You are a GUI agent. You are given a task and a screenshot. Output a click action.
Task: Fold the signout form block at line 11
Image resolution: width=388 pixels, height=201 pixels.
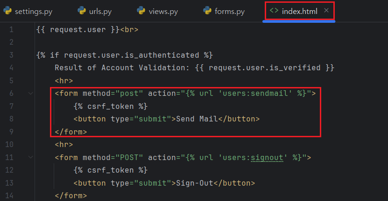click(x=30, y=157)
